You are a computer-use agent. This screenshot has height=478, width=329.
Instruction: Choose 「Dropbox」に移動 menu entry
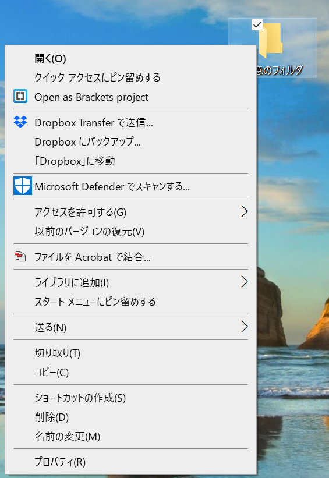click(x=131, y=161)
